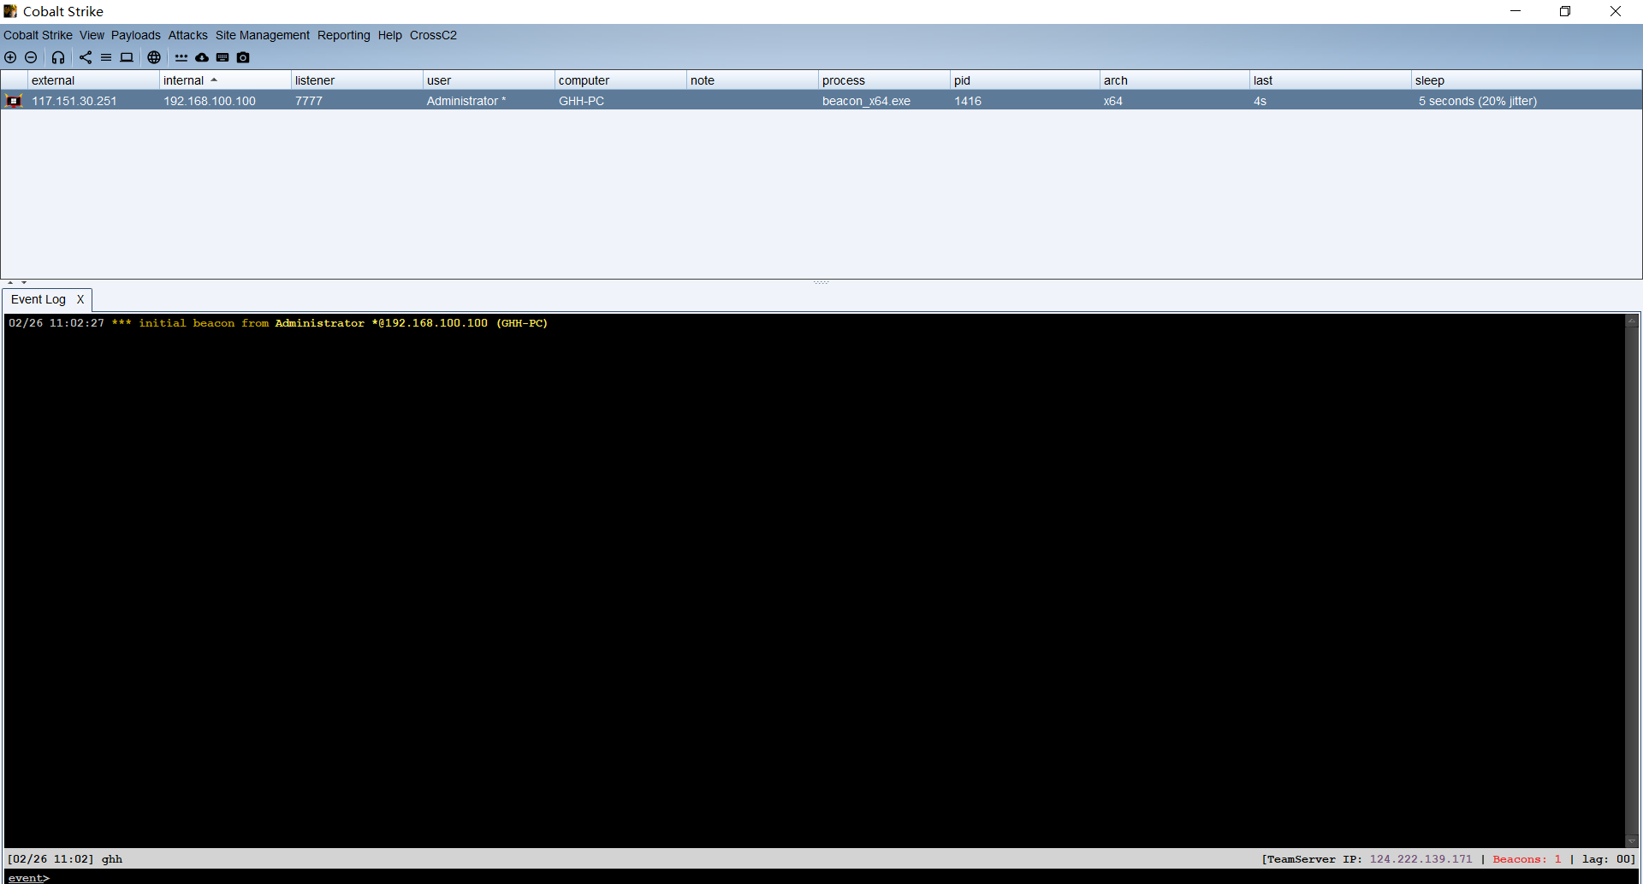Sort sessions by last column header
The height and width of the screenshot is (884, 1643).
tap(1331, 80)
